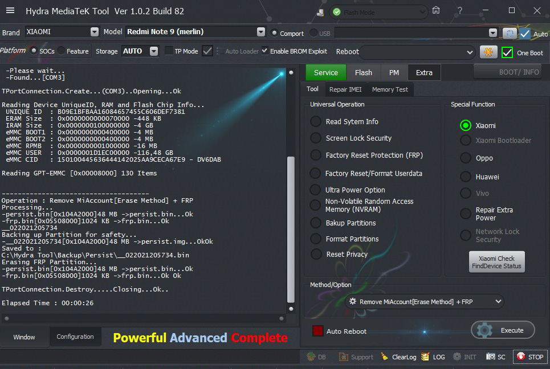
Task: Clear the log with the ClearLog broom icon
Action: point(385,357)
